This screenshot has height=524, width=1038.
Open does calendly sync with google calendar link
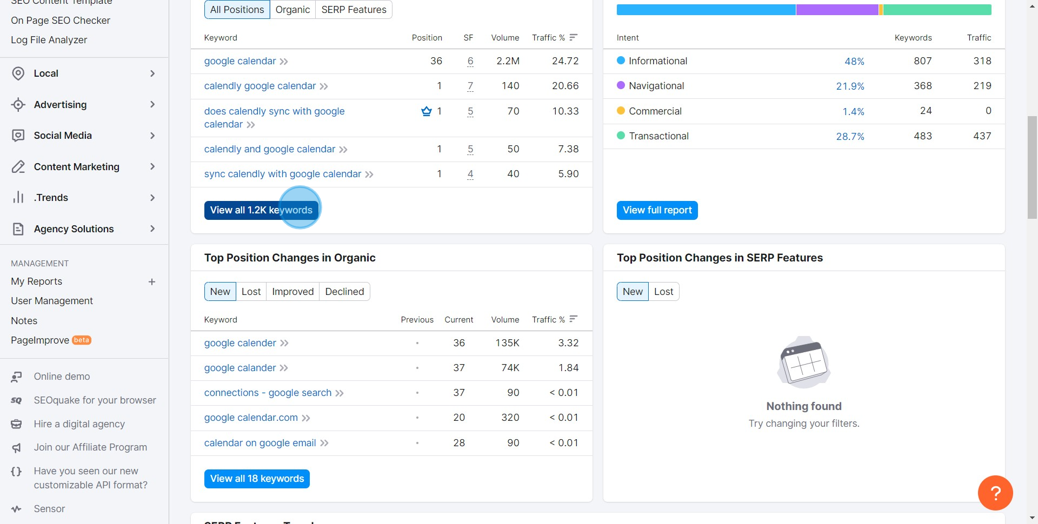pos(274,118)
